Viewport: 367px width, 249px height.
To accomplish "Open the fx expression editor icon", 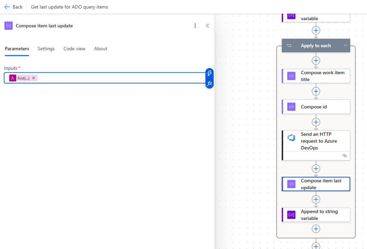I will click(210, 83).
